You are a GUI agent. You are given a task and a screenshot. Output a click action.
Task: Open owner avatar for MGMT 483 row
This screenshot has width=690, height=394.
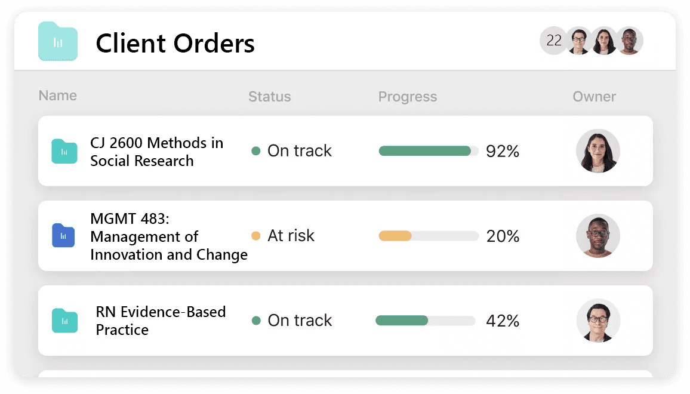(x=597, y=236)
